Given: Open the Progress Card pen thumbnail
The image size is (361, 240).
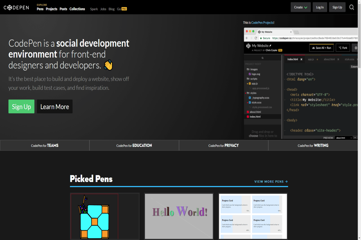Looking at the screenshot, I should pyautogui.click(x=253, y=216).
